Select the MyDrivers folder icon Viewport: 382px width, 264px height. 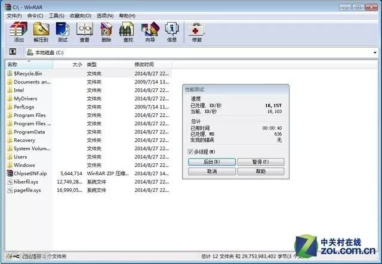[10, 98]
